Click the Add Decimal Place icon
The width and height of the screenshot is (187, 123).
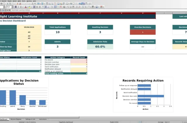[x=77, y=7]
